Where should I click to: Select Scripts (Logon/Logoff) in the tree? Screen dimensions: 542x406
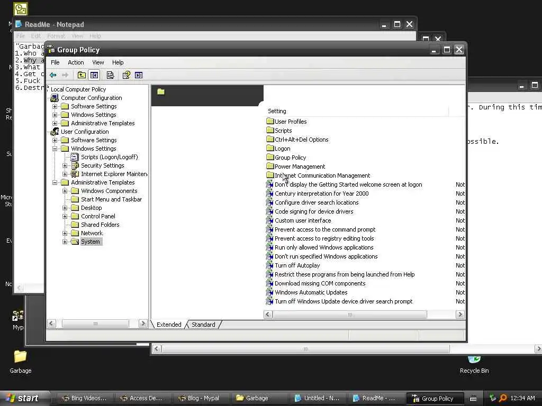tap(109, 157)
